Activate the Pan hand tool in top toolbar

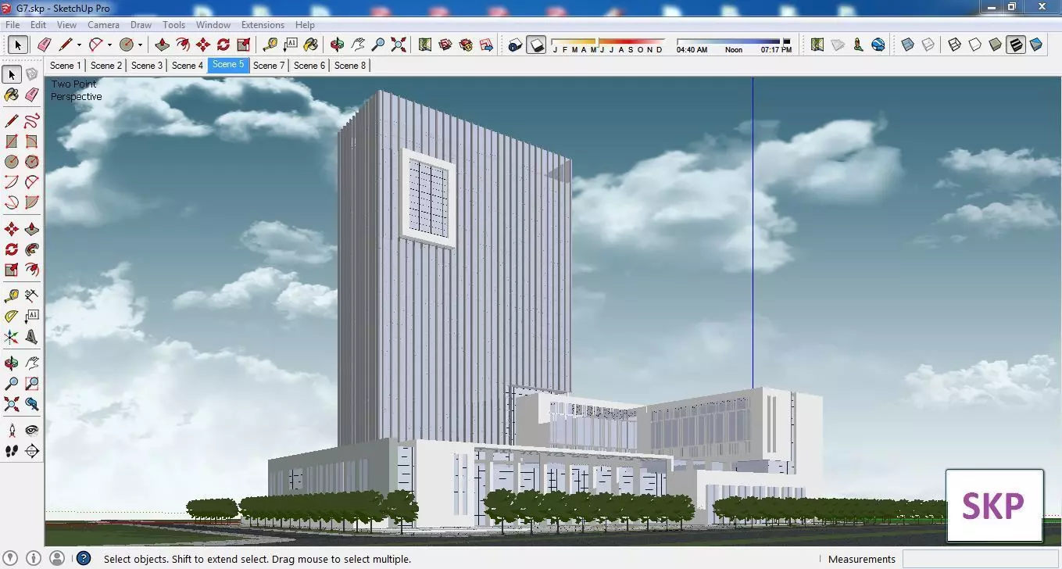pyautogui.click(x=358, y=45)
